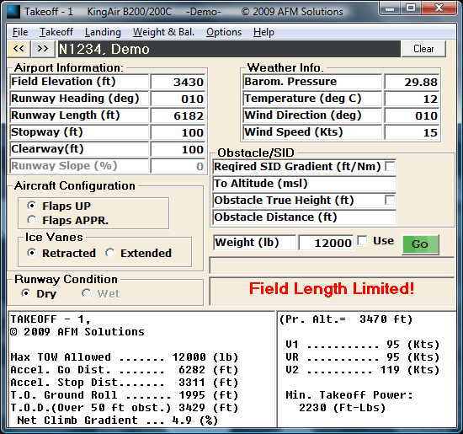Edit the Wind Speed value 15
The height and width of the screenshot is (434, 463).
click(412, 132)
